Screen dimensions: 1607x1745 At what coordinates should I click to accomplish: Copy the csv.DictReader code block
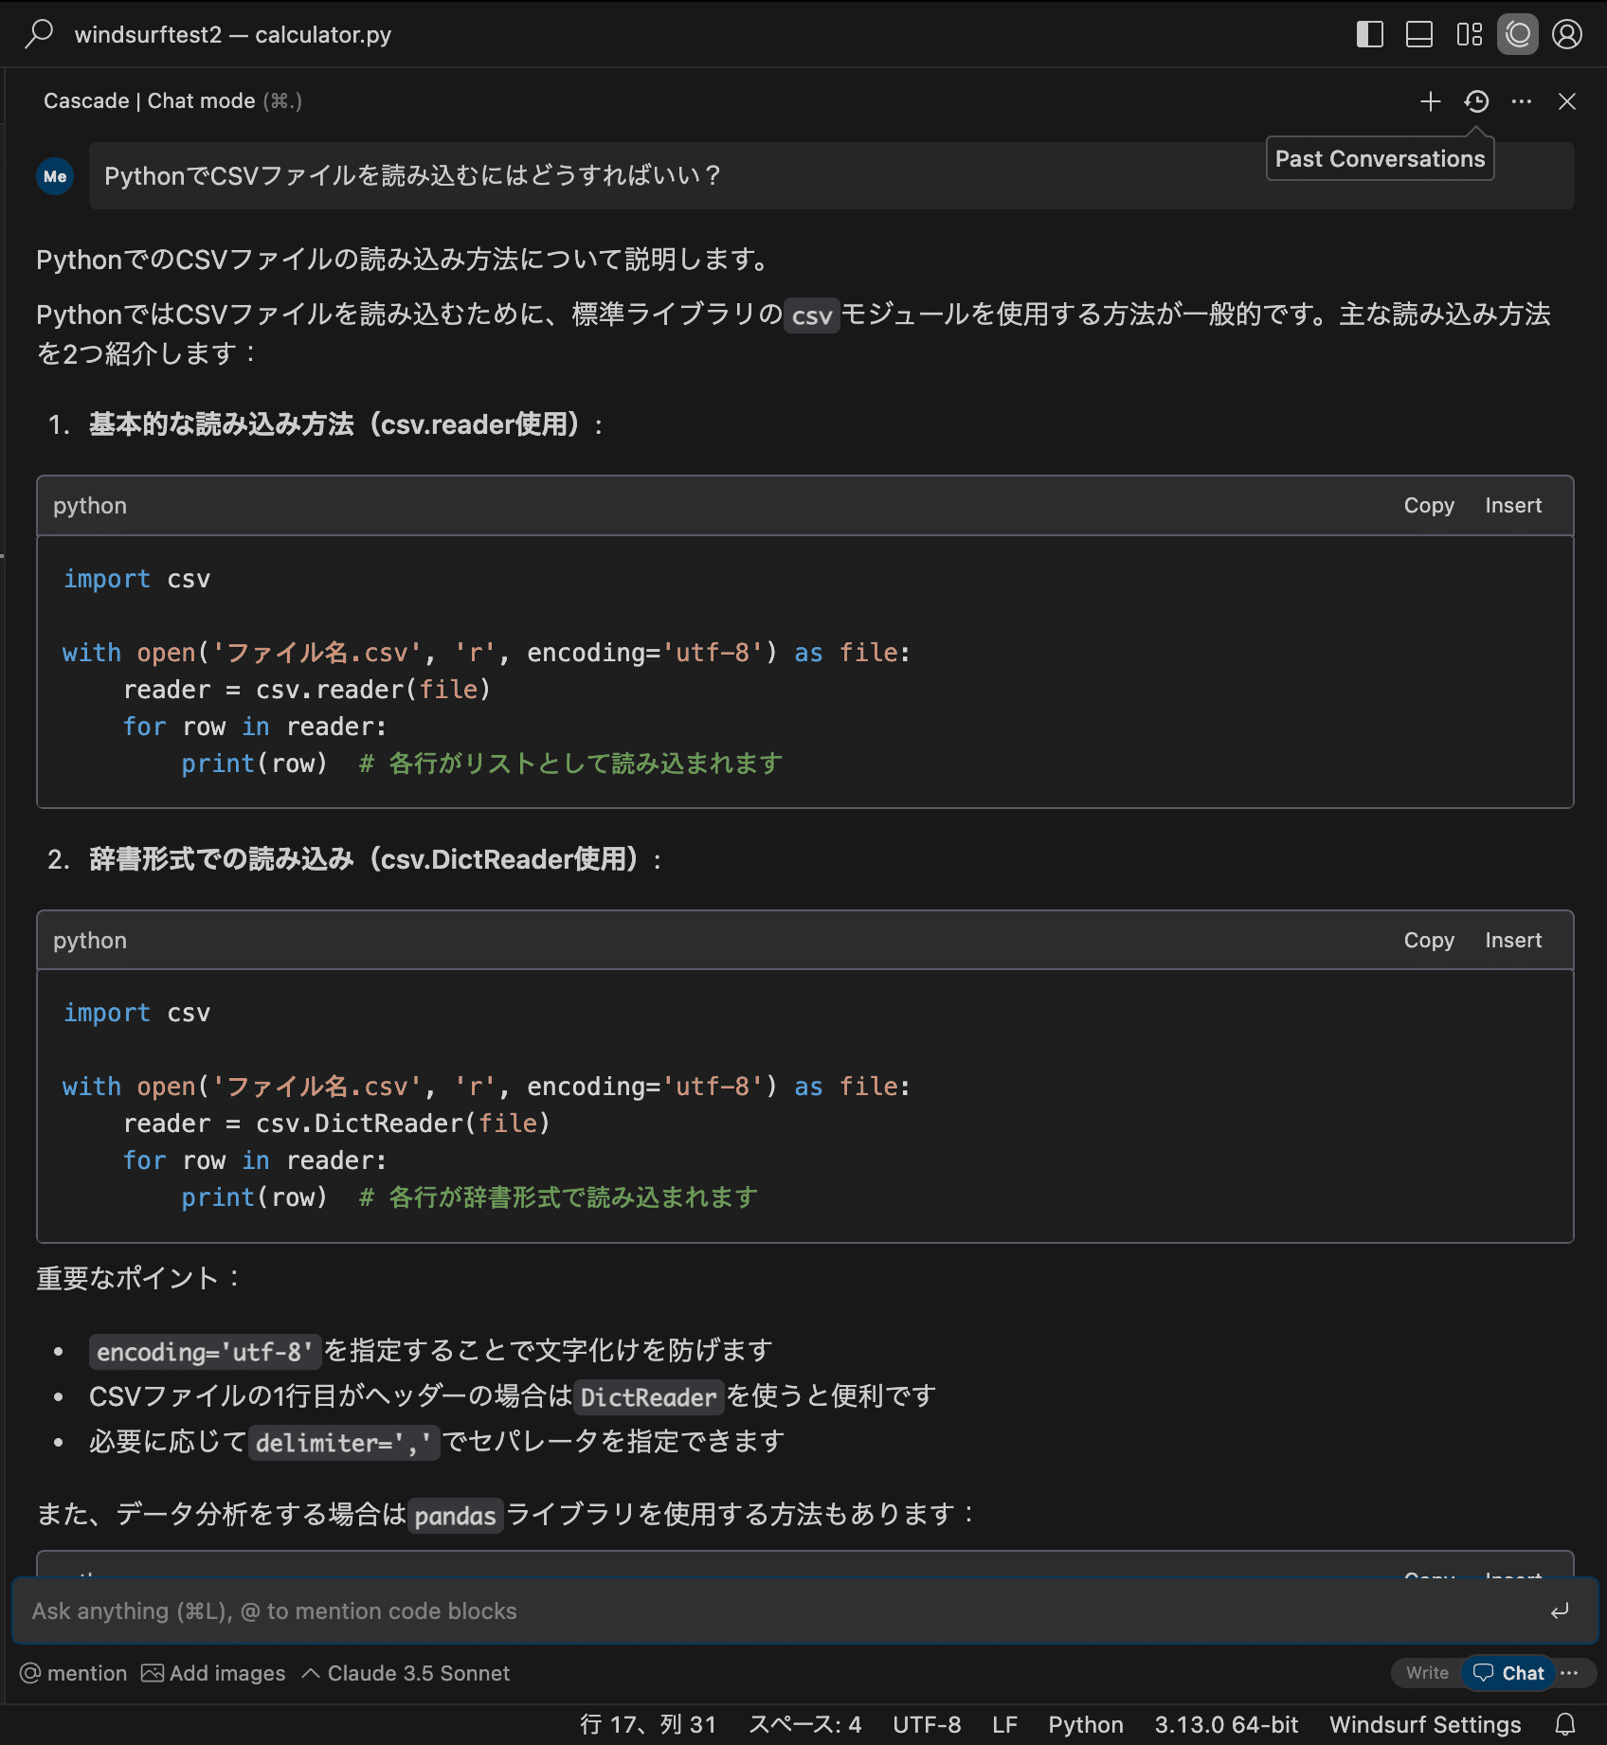coord(1428,941)
